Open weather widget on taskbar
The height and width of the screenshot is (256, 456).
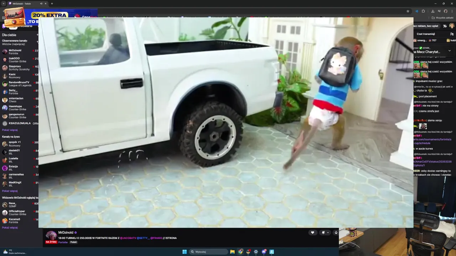tap(14, 251)
